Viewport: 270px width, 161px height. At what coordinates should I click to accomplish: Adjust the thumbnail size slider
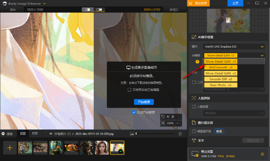[x=155, y=134]
